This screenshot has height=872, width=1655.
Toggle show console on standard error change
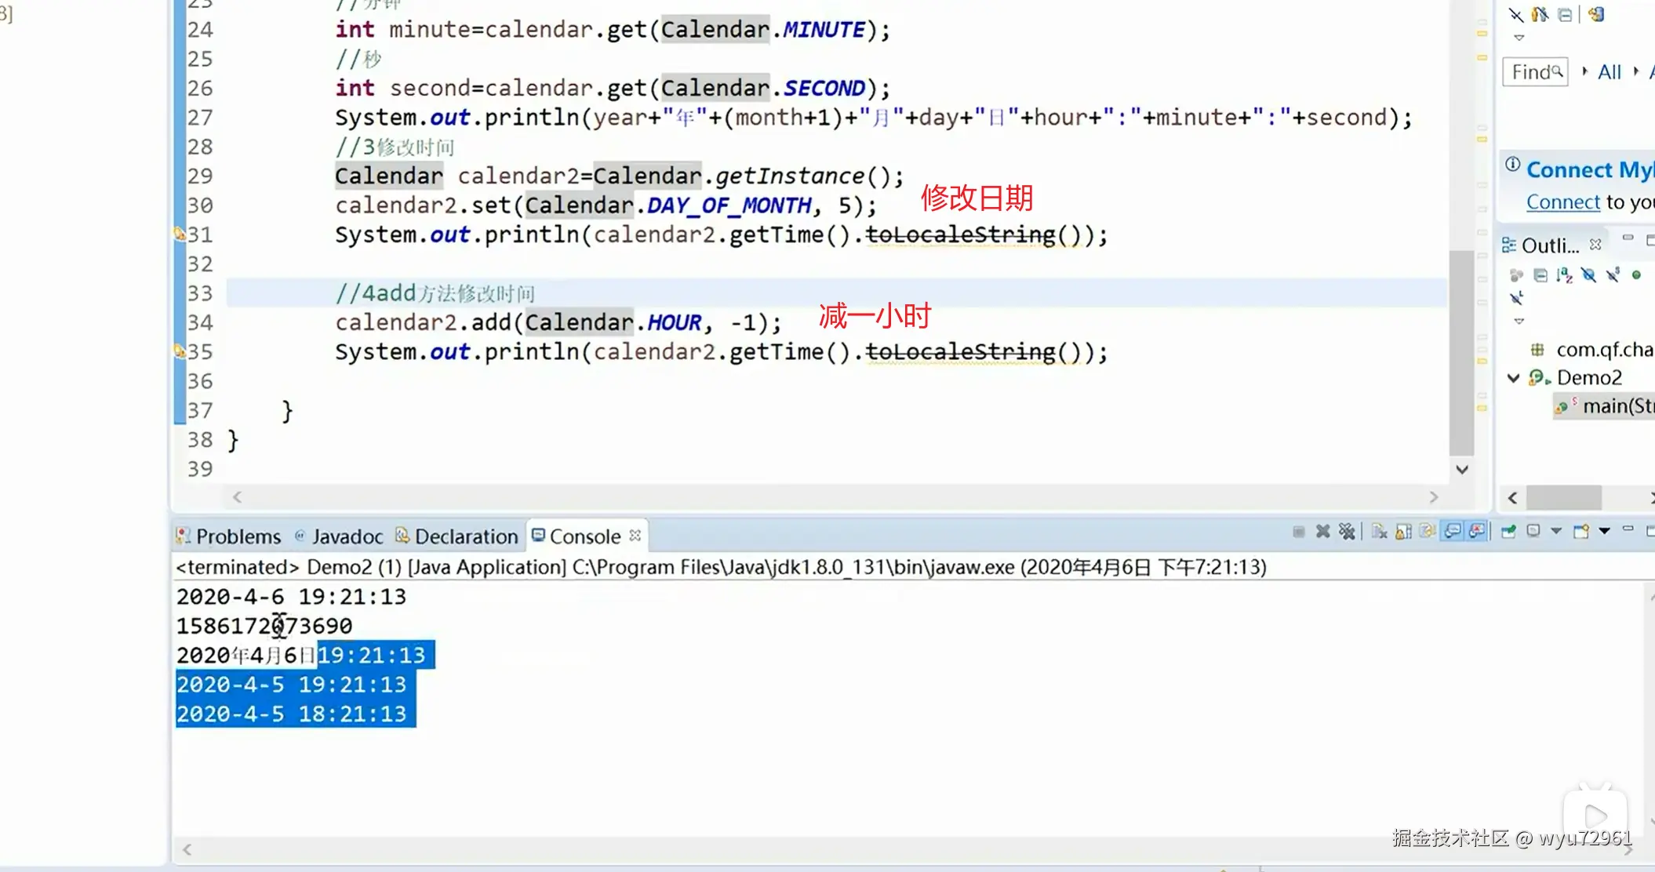click(1477, 532)
